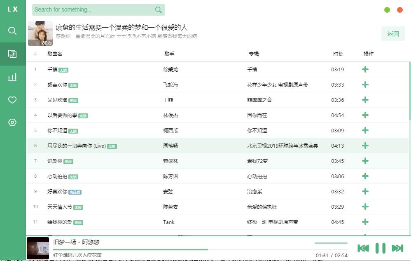
Task: Click the 歌手 column header
Action: click(x=169, y=54)
